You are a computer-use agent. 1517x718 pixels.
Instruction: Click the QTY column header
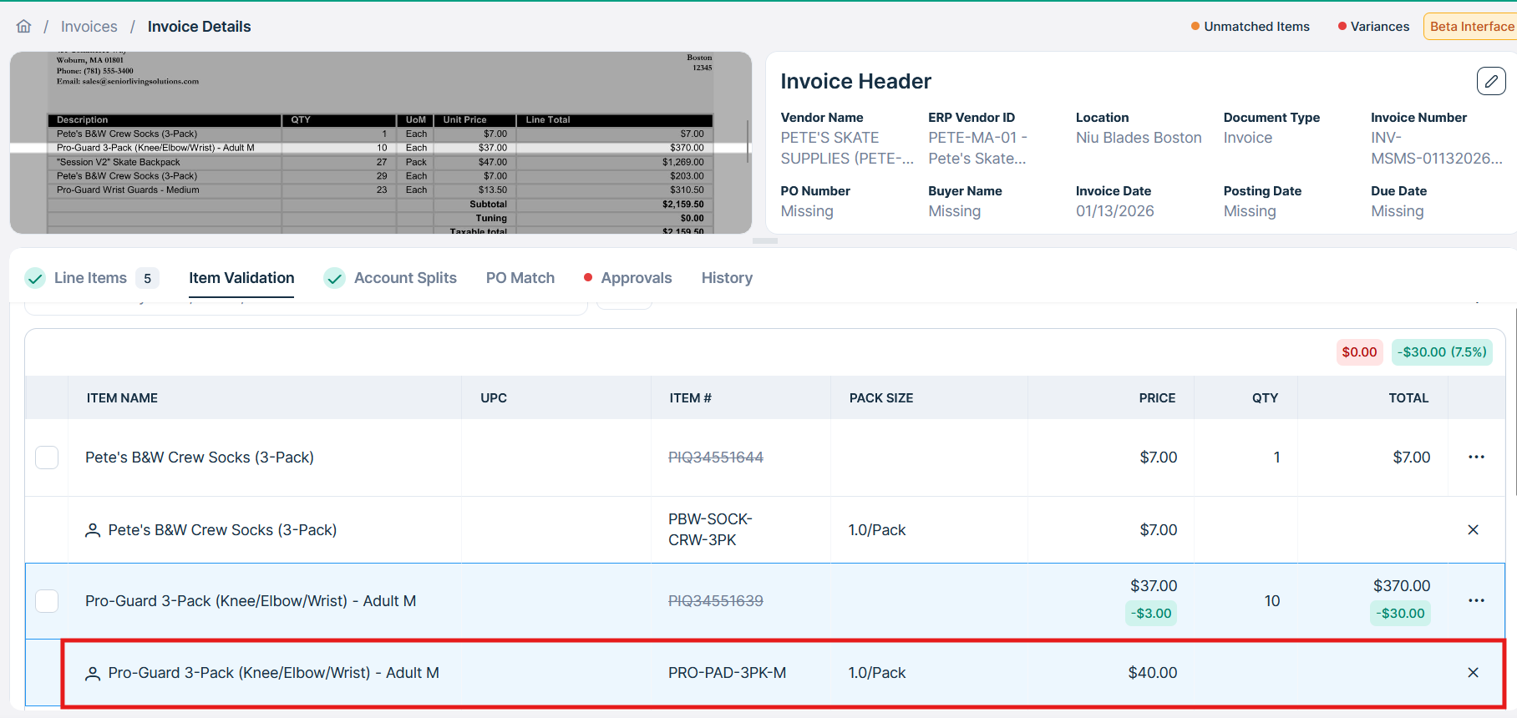pyautogui.click(x=1265, y=398)
